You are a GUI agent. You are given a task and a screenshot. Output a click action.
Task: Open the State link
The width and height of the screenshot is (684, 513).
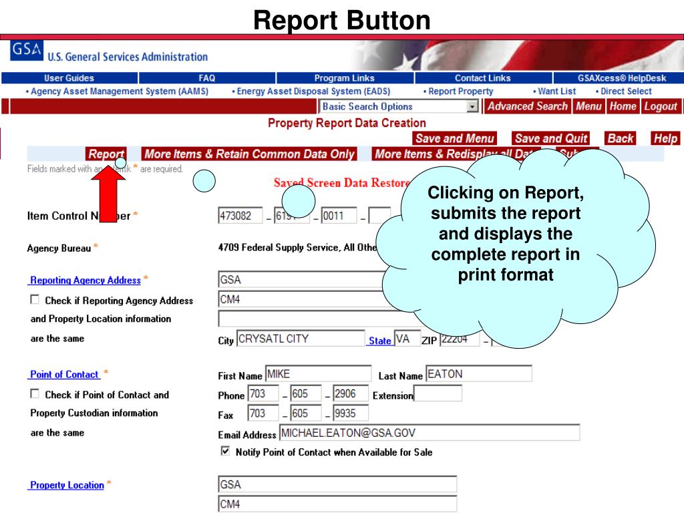pyautogui.click(x=379, y=341)
